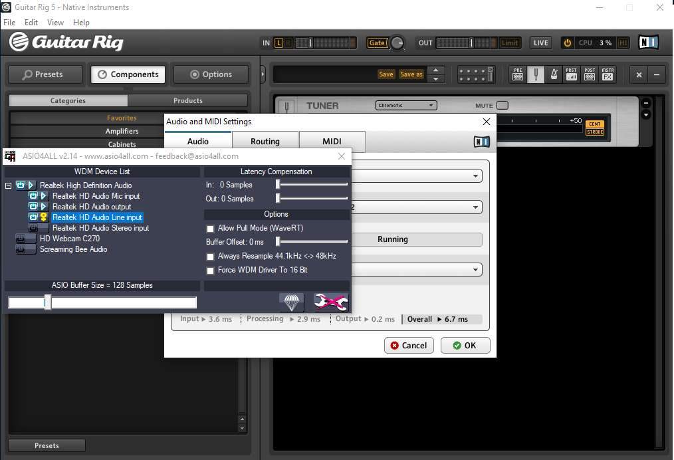Viewport: 674px width, 460px height.
Task: Check Allow Pull Mode (WaveRT)
Action: [210, 229]
